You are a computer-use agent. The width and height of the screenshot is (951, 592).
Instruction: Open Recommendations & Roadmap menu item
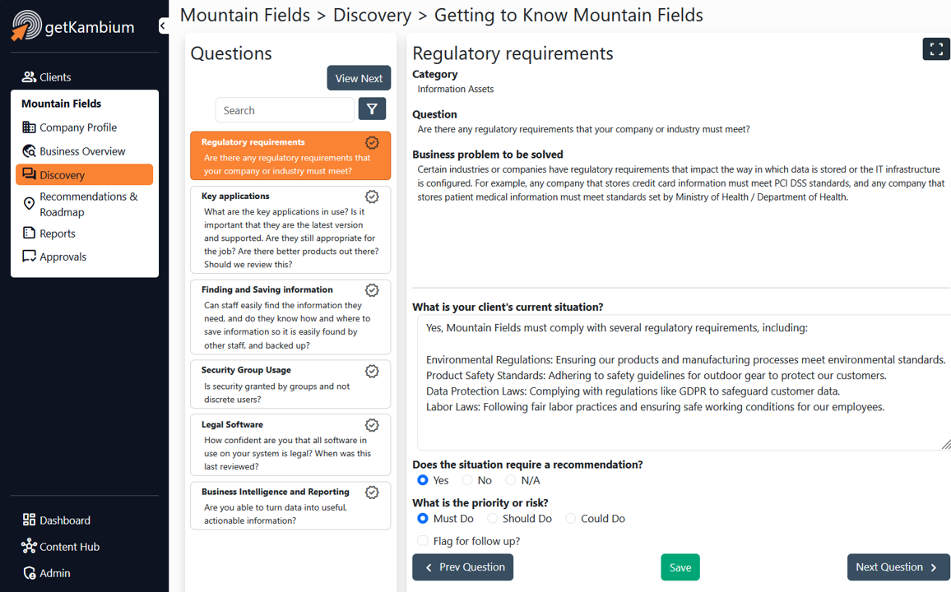(x=80, y=204)
